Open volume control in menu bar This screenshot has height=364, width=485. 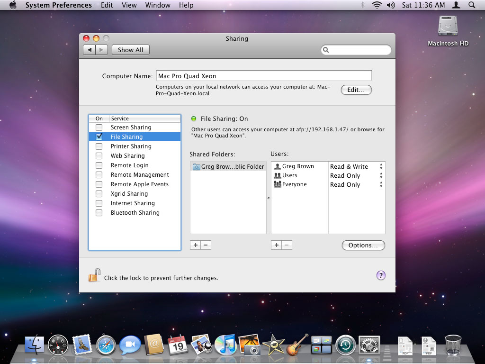[391, 5]
